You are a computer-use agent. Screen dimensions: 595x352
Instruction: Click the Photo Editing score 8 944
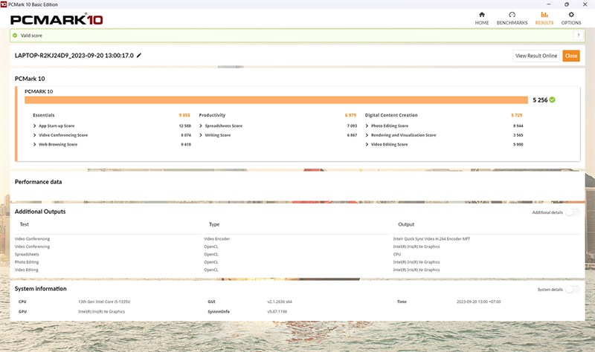[518, 126]
